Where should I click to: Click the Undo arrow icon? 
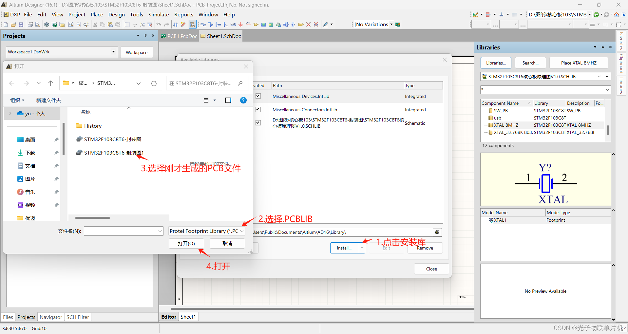pos(159,25)
